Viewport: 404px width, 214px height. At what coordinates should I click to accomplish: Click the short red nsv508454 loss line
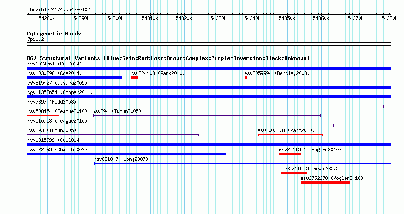(43, 116)
